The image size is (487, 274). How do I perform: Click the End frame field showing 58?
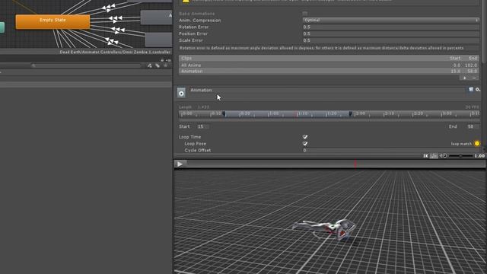tap(473, 126)
